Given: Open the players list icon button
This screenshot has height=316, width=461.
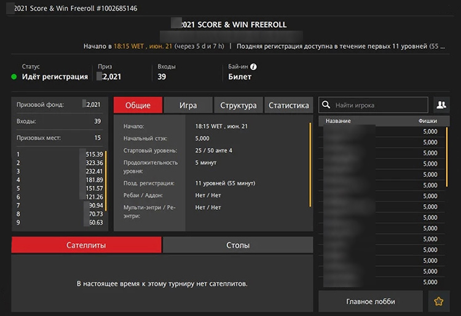Looking at the screenshot, I should (441, 105).
